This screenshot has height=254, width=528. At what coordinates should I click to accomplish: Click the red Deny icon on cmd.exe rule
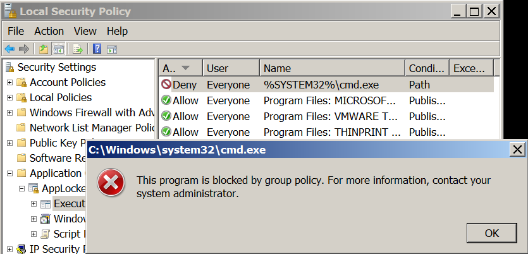[x=166, y=84]
